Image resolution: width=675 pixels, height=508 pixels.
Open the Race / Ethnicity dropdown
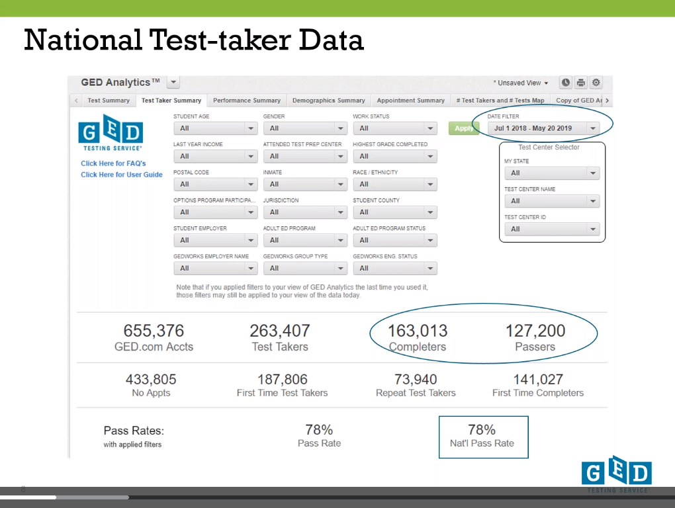395,185
